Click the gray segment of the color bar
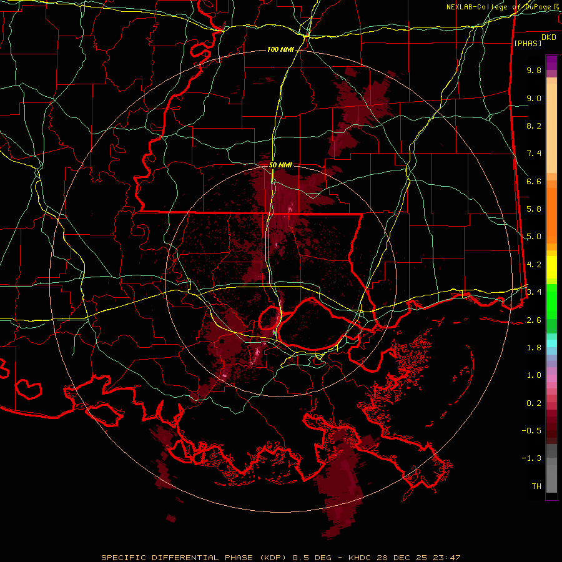Image resolution: width=562 pixels, height=562 pixels. click(551, 468)
